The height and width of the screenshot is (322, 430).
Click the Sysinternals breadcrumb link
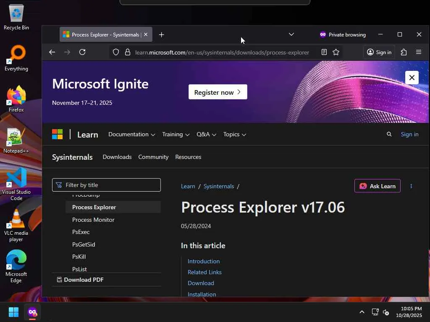pos(218,186)
